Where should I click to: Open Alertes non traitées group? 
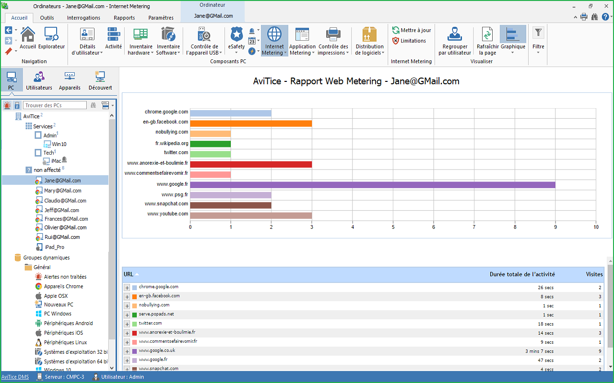[x=65, y=277]
